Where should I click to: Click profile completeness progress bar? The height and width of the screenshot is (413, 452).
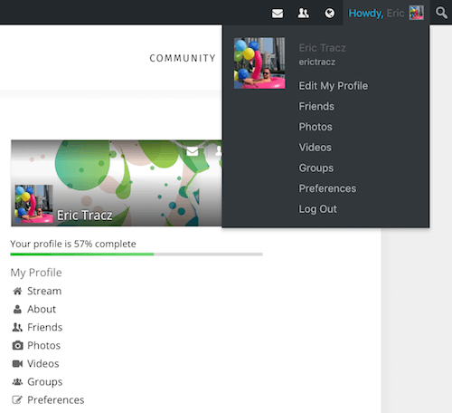coord(137,255)
